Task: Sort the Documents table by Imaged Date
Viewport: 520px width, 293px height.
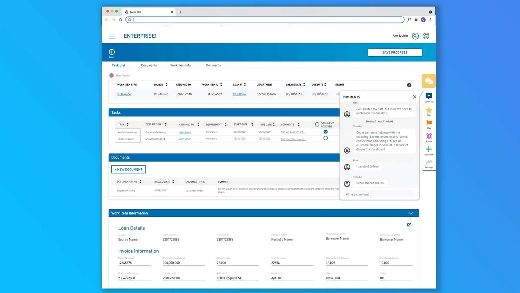Action: tap(173, 182)
